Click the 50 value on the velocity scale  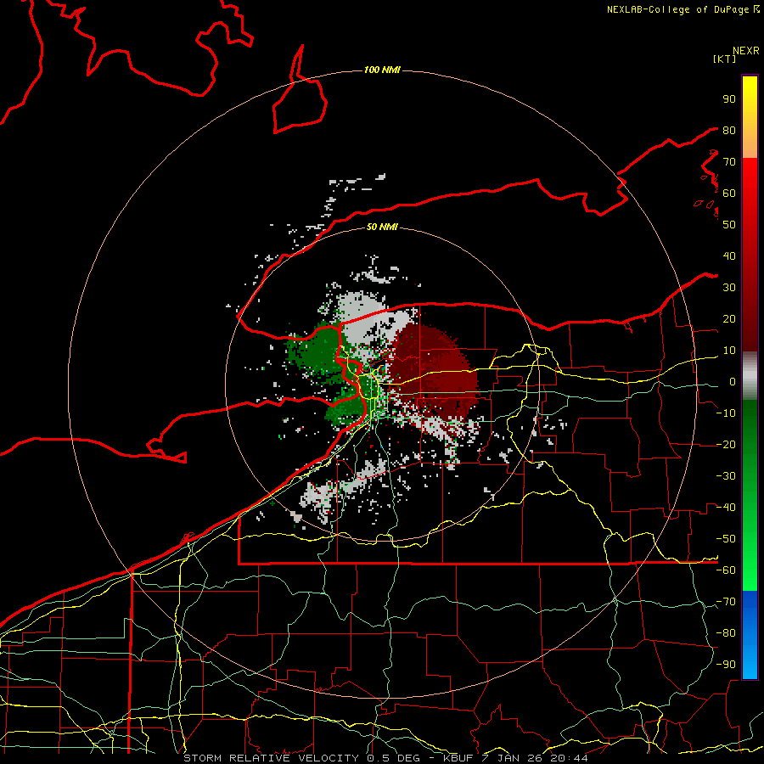pyautogui.click(x=729, y=225)
